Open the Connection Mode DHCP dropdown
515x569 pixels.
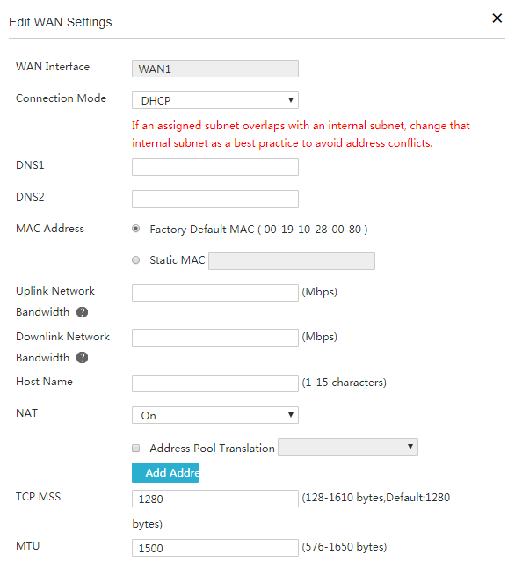click(x=215, y=100)
